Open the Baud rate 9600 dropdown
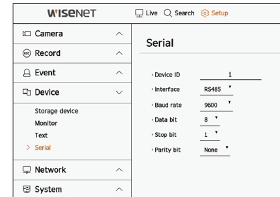The width and height of the screenshot is (280, 197). (217, 105)
